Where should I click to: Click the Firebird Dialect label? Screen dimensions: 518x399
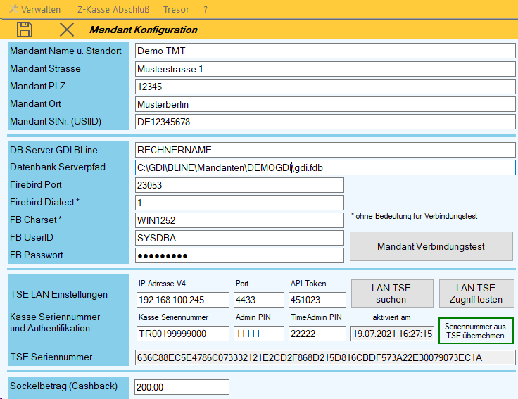click(x=44, y=202)
